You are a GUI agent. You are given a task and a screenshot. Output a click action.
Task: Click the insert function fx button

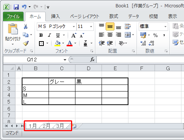tap(92, 60)
